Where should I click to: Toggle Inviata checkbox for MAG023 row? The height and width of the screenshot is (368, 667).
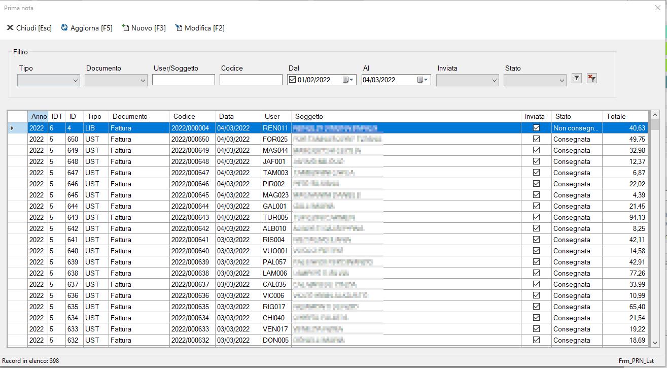coord(536,195)
